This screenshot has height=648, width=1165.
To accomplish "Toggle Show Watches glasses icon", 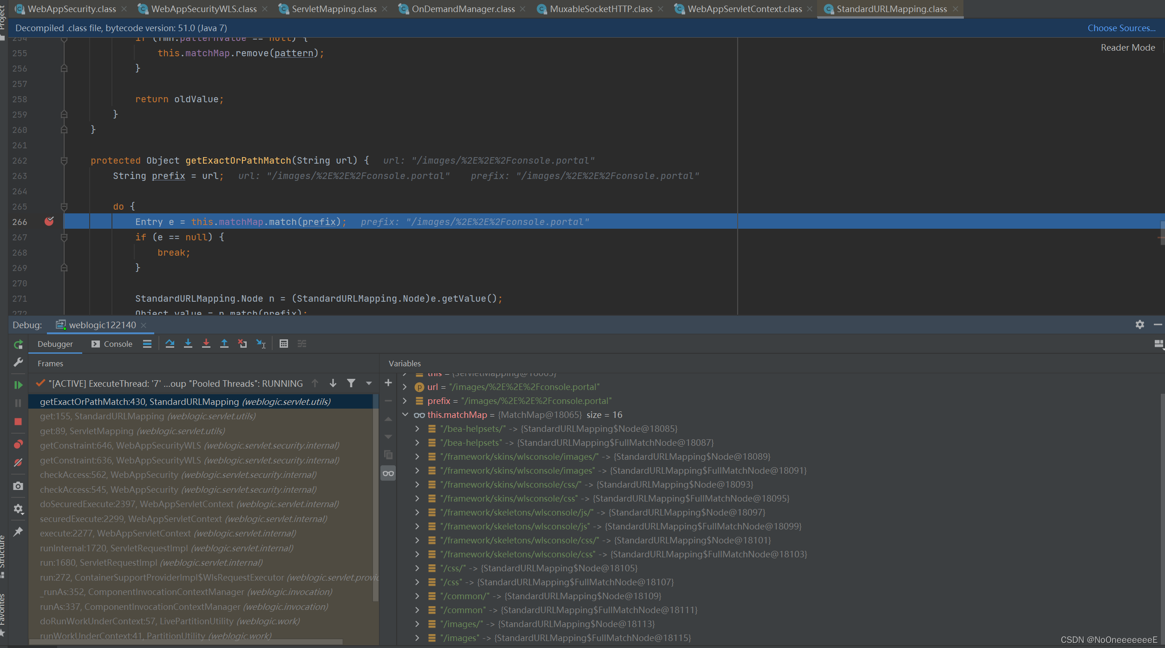I will tap(388, 473).
